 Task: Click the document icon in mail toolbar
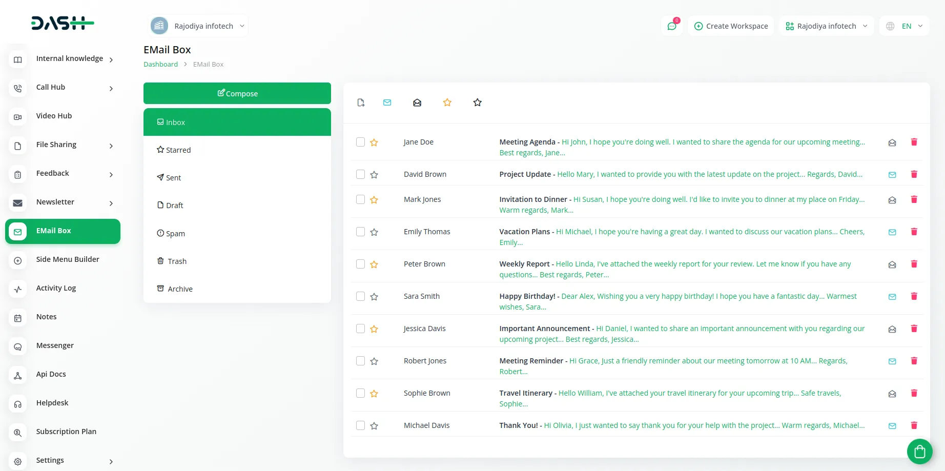(x=361, y=103)
